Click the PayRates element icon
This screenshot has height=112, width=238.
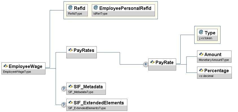pyautogui.click(x=71, y=50)
